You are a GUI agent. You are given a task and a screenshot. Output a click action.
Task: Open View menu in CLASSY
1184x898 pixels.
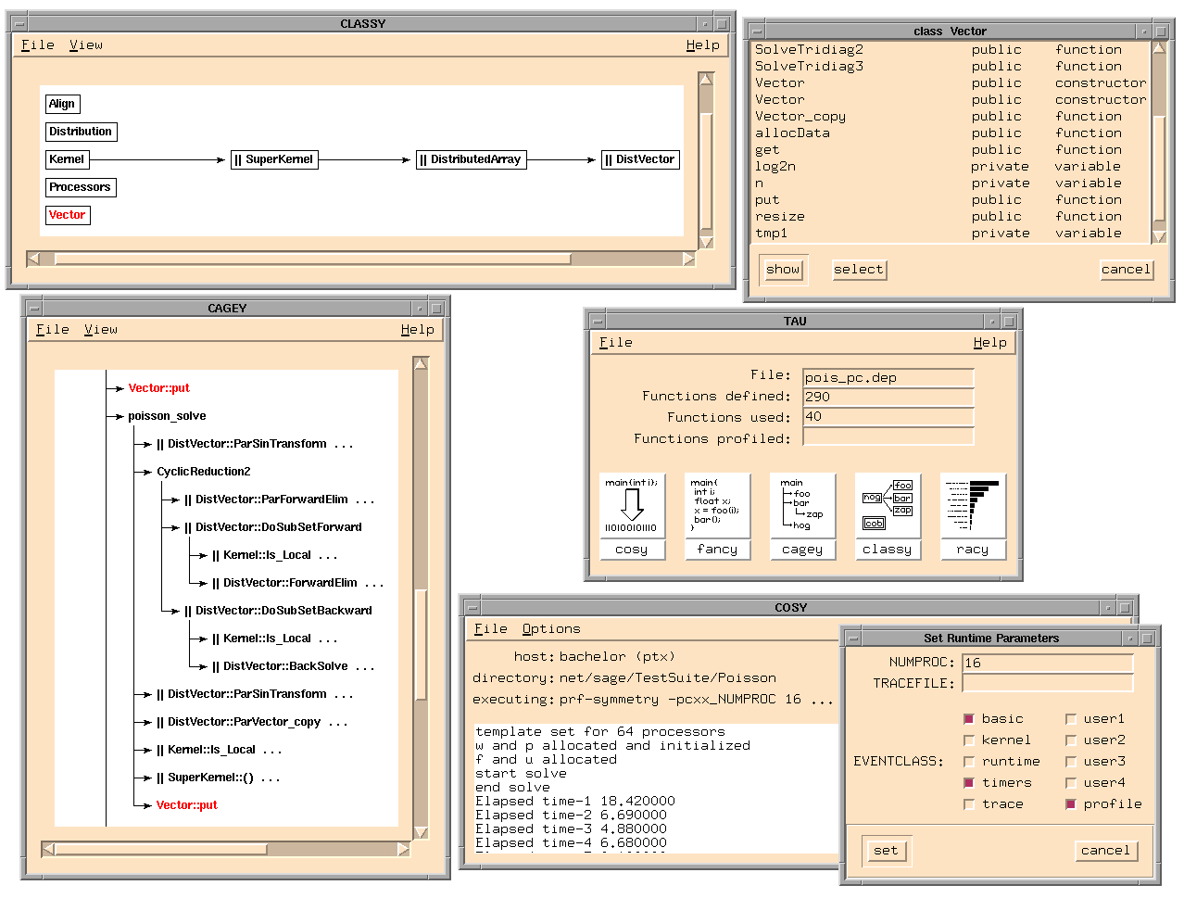[86, 44]
